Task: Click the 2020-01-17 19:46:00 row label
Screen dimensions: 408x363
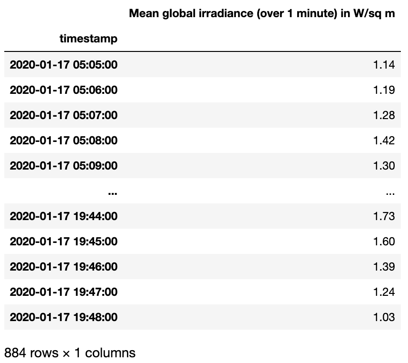Action: coord(64,267)
